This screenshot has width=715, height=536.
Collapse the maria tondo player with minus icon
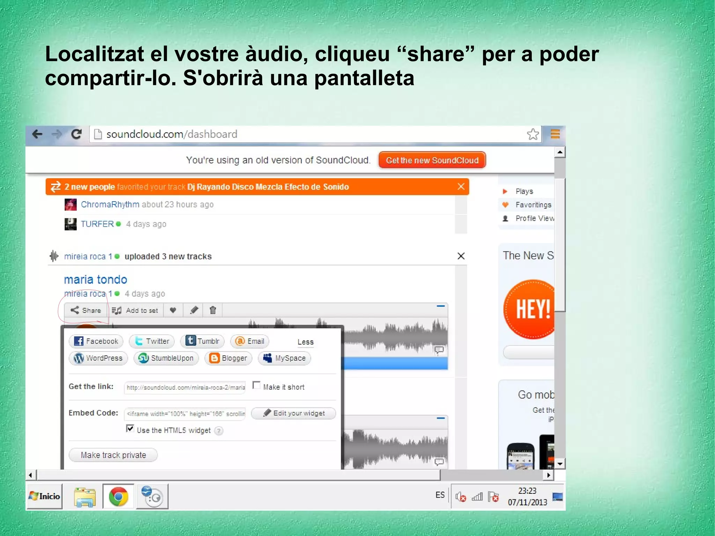tap(441, 306)
